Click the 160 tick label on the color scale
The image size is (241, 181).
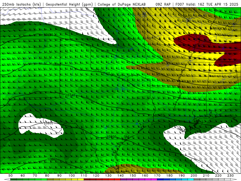145,176
